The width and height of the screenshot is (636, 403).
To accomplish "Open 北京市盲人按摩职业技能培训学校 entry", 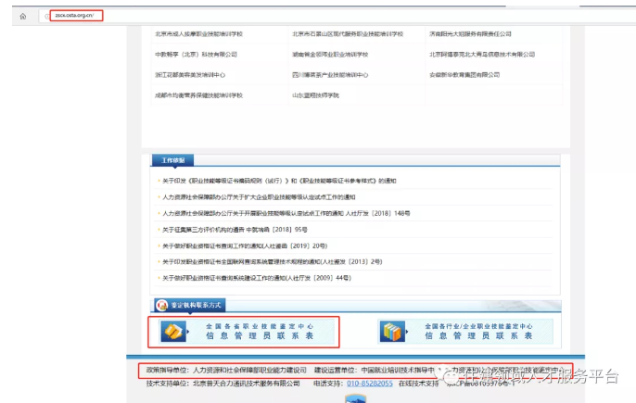I will pyautogui.click(x=198, y=34).
